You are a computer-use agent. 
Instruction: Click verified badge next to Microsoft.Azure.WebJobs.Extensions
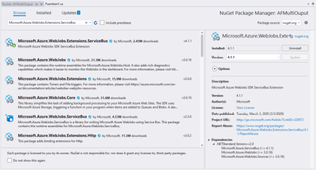point(90,79)
